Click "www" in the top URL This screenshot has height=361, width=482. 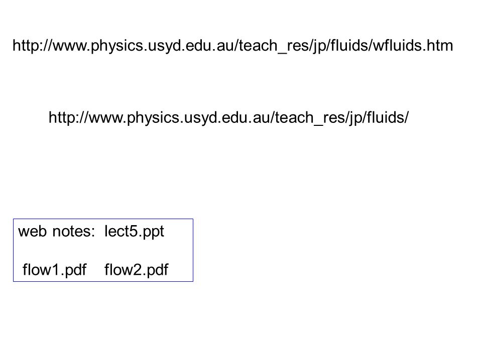70,47
